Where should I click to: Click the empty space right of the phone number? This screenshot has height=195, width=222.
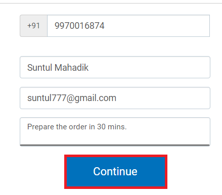click(157, 26)
